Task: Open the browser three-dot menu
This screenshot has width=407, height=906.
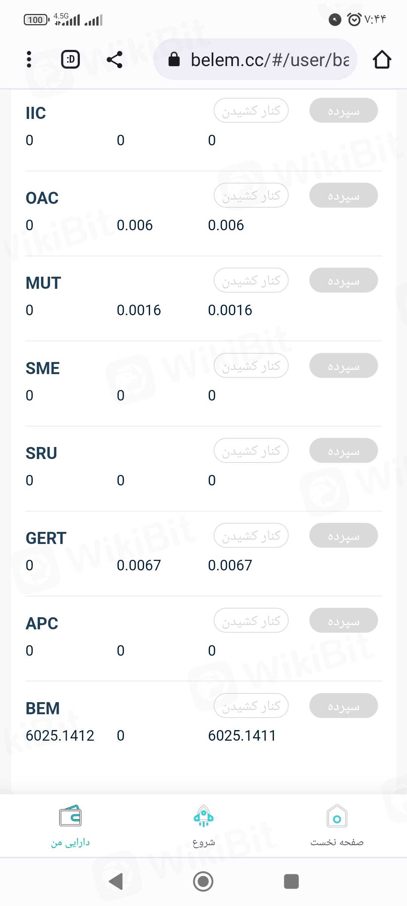Action: point(29,60)
